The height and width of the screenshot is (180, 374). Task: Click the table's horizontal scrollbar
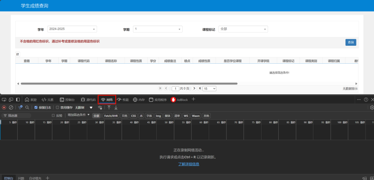128,83
